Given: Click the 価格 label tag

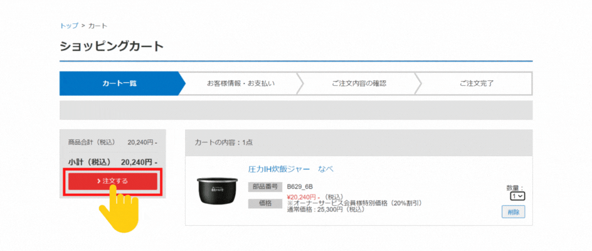Looking at the screenshot, I should point(265,203).
